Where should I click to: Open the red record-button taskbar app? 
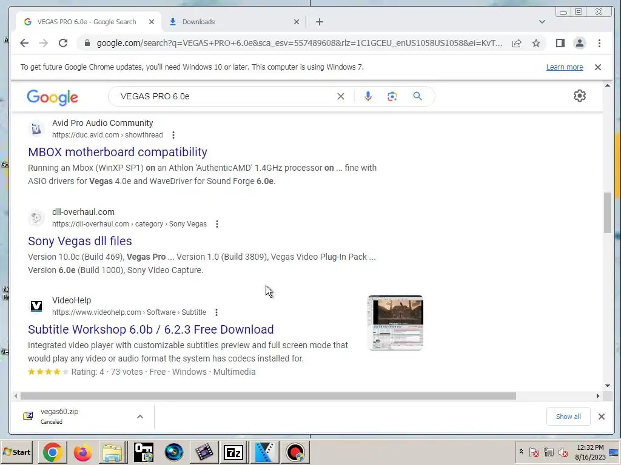(295, 452)
